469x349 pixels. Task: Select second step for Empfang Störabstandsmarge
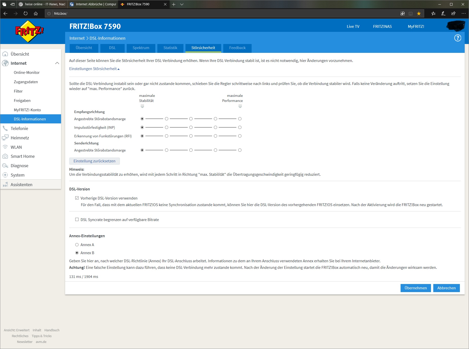click(x=166, y=119)
